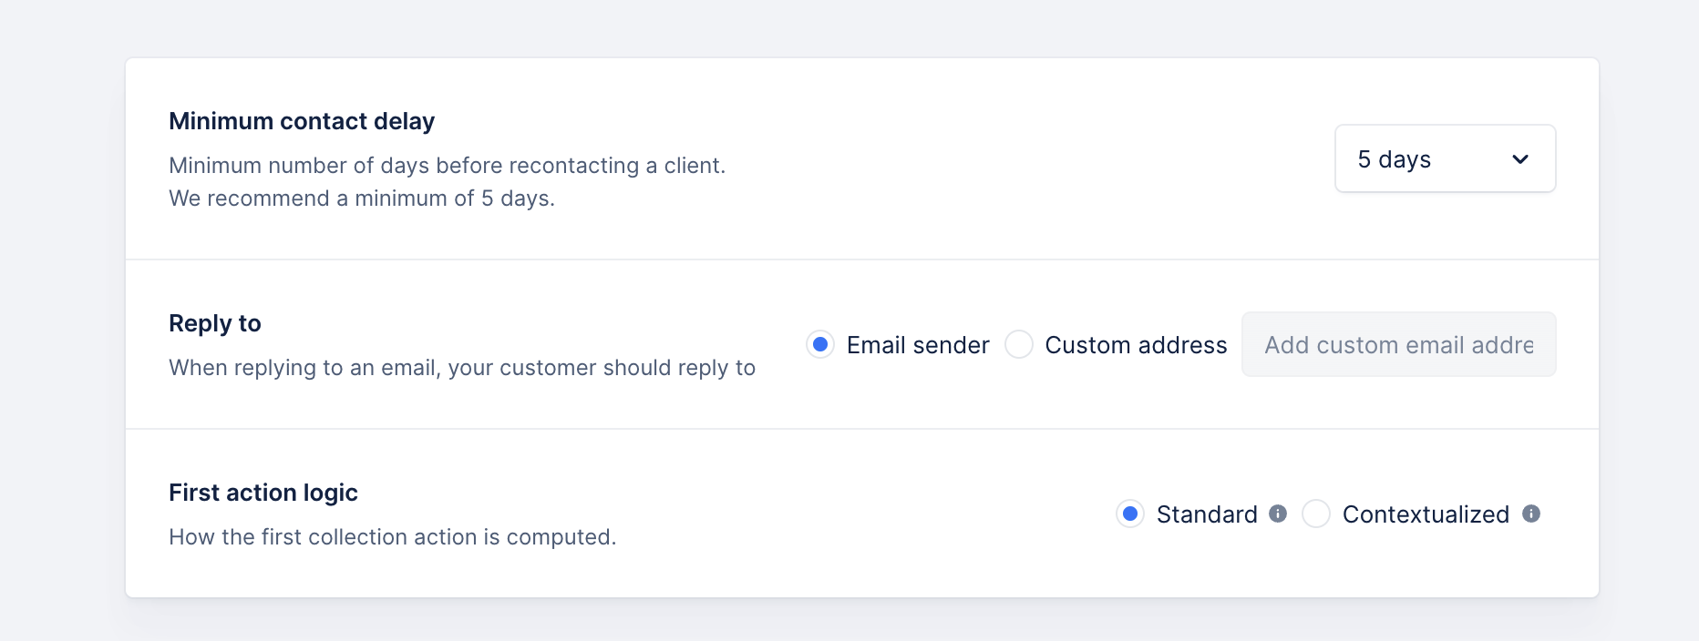Click the customer should reply to description
The image size is (1699, 641).
[x=462, y=368]
